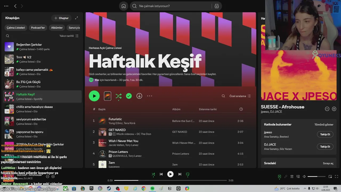Go to Spotify Home via house icon
Viewport: 341px width, 192px height.
point(124,6)
